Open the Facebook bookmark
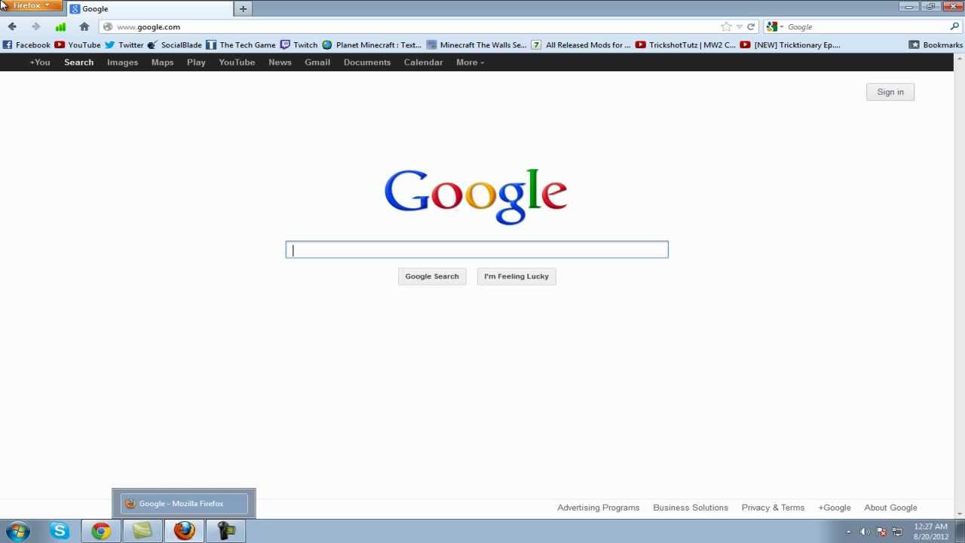965x543 pixels. coord(26,44)
